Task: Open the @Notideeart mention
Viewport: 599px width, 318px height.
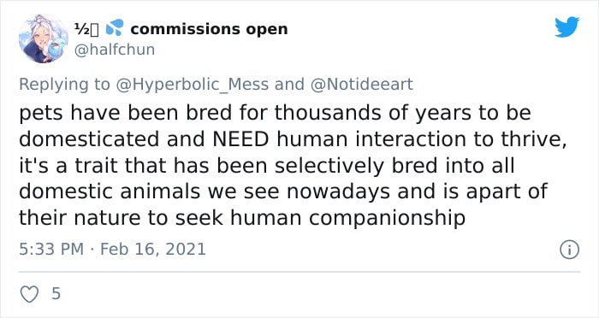Action: click(x=362, y=84)
